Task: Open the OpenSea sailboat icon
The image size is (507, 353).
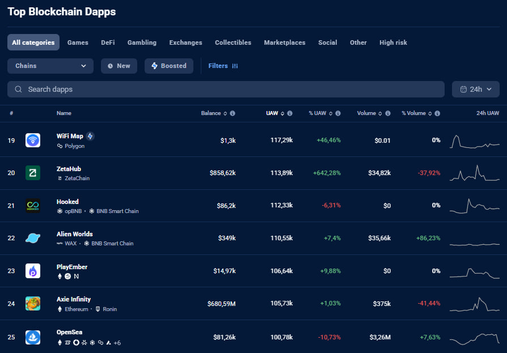Action: 33,337
